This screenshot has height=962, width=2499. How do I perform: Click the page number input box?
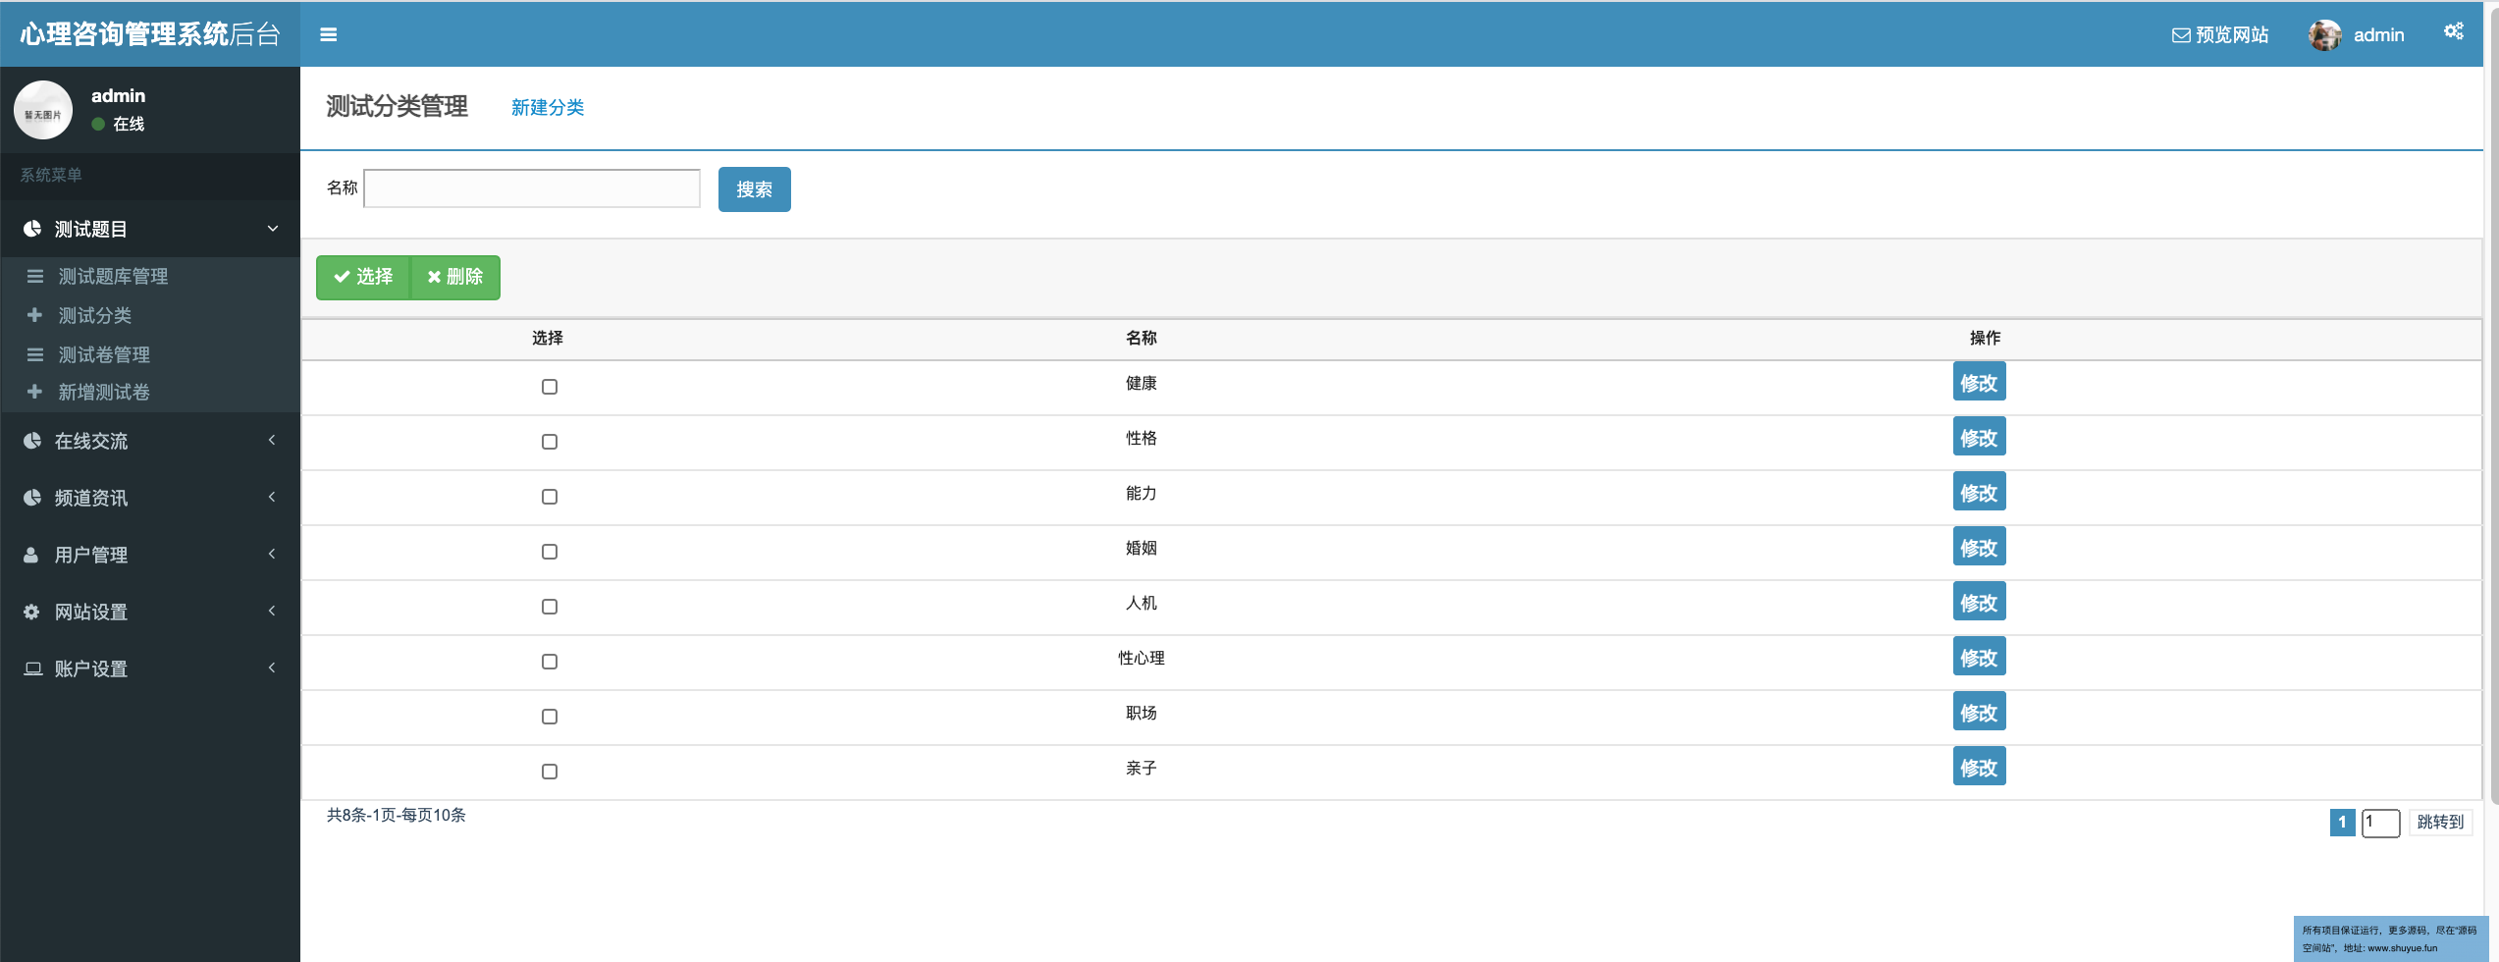click(2380, 823)
